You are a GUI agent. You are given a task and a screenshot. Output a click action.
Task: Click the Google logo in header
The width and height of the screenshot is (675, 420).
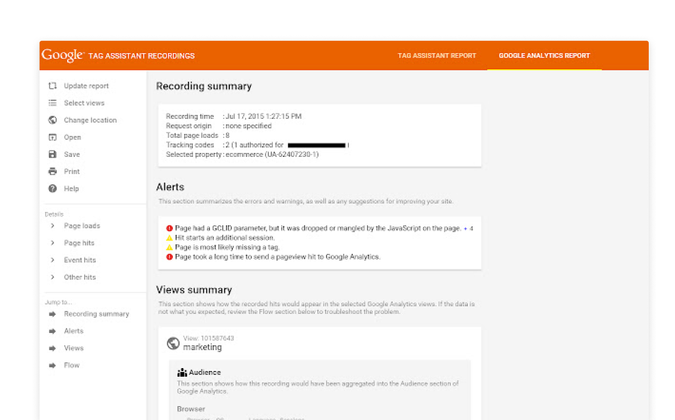(x=62, y=55)
